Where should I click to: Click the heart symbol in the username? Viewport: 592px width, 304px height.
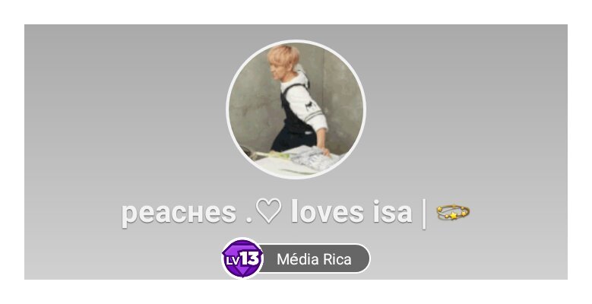(268, 211)
